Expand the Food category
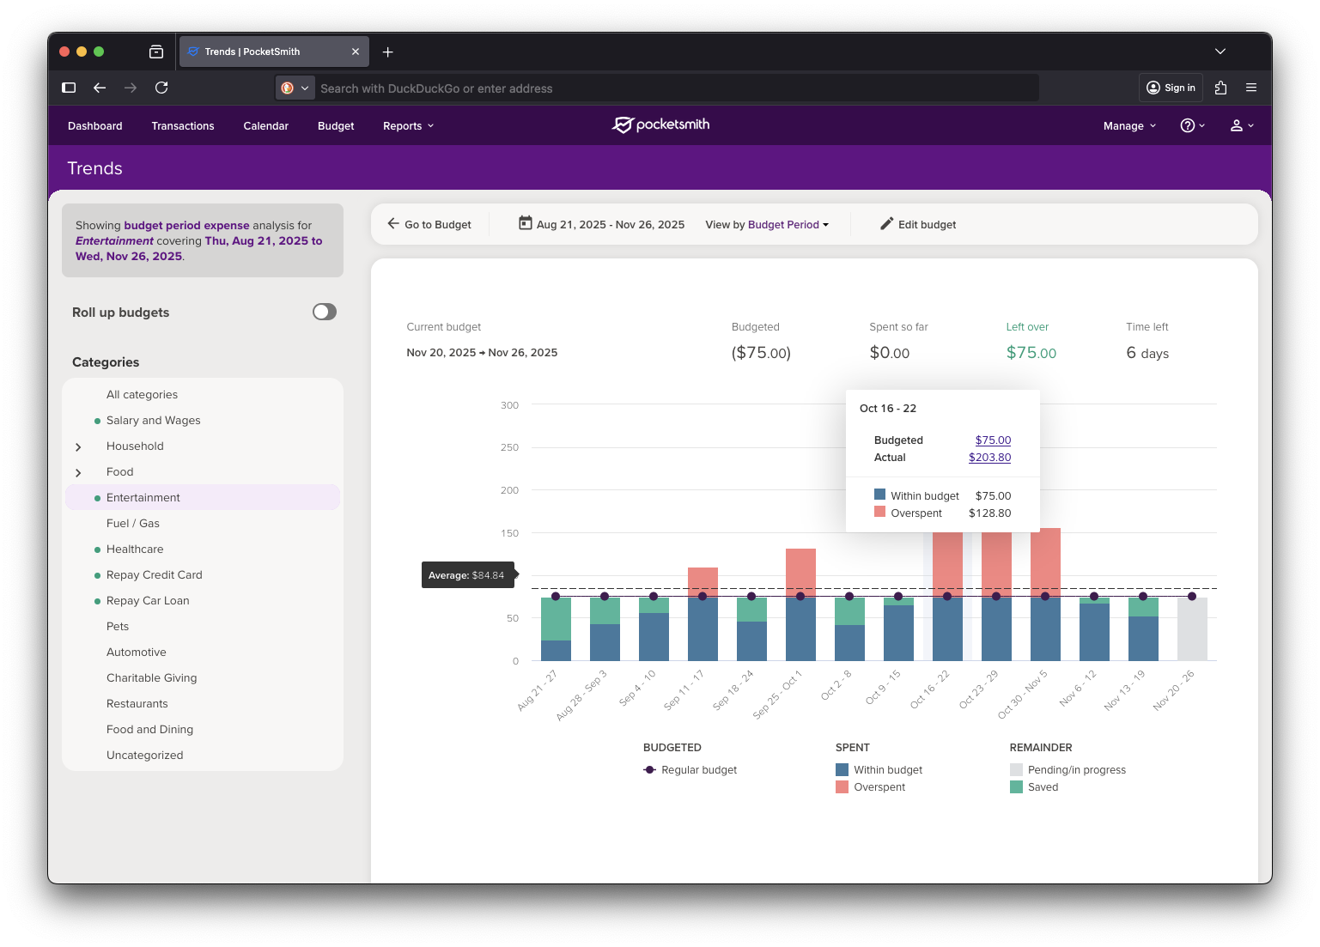The height and width of the screenshot is (947, 1320). [79, 473]
